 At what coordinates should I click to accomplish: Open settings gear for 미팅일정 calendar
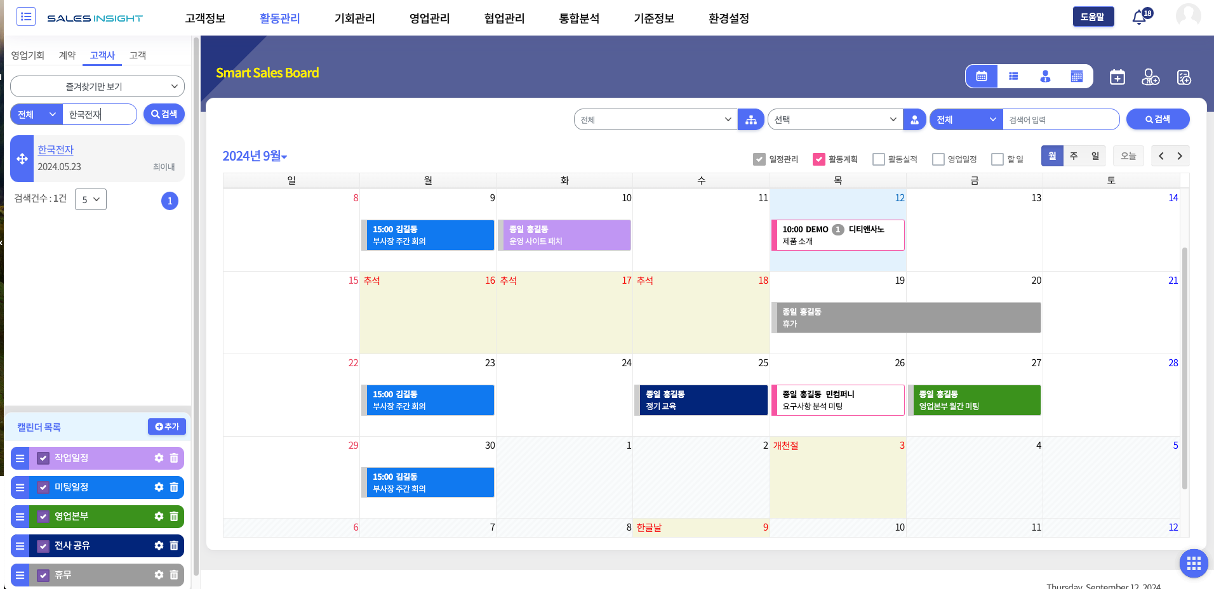click(159, 487)
